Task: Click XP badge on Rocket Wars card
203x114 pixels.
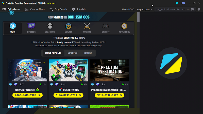Action: coord(57,84)
